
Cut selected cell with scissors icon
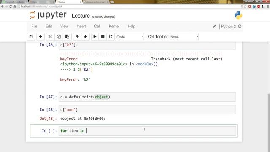50,37
